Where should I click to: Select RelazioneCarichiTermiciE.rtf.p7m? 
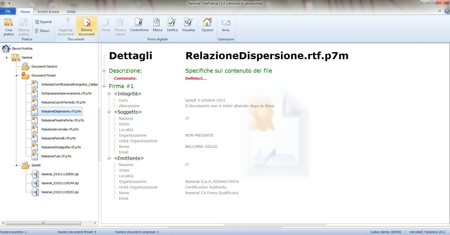(63, 102)
